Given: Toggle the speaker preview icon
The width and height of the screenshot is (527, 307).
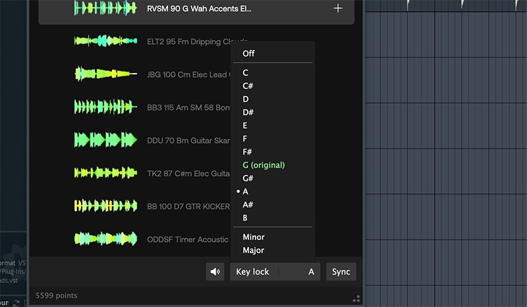Looking at the screenshot, I should (x=215, y=272).
